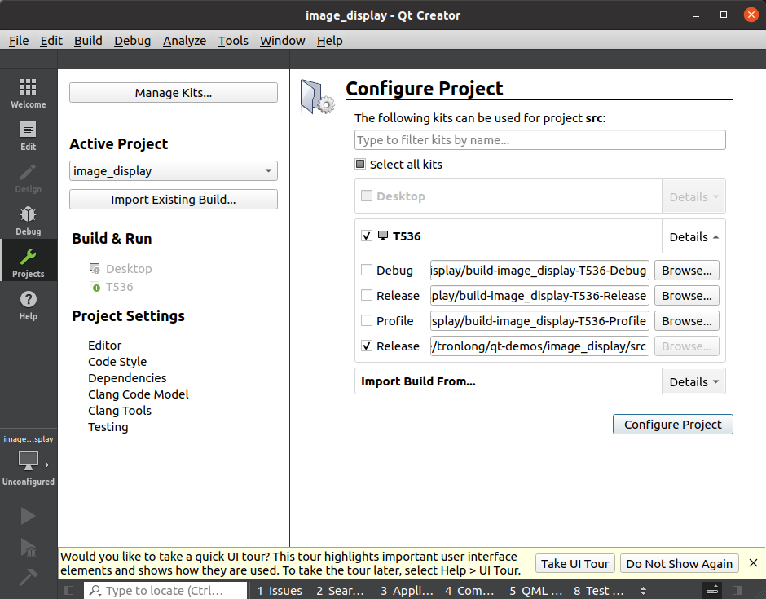Open the 1 Issues output pane
The height and width of the screenshot is (599, 766).
click(280, 591)
